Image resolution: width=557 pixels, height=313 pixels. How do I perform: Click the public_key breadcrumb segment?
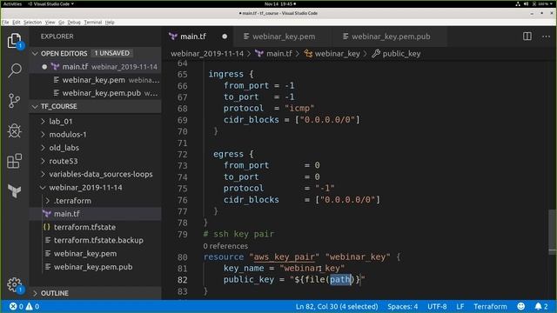pyautogui.click(x=401, y=54)
